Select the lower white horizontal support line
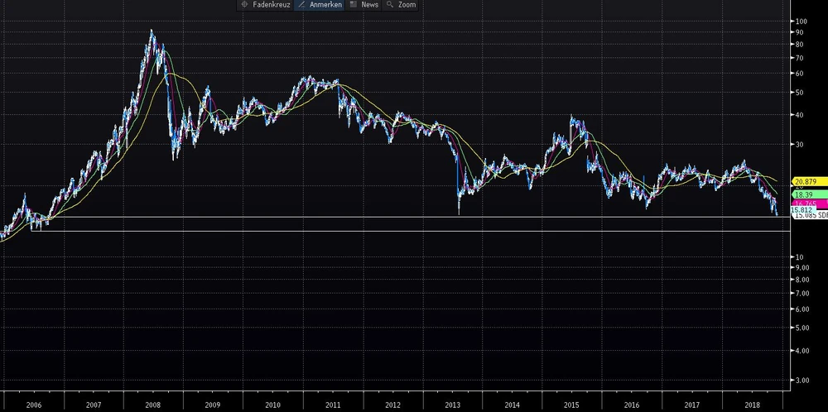Image resolution: width=828 pixels, height=412 pixels. pos(414,231)
